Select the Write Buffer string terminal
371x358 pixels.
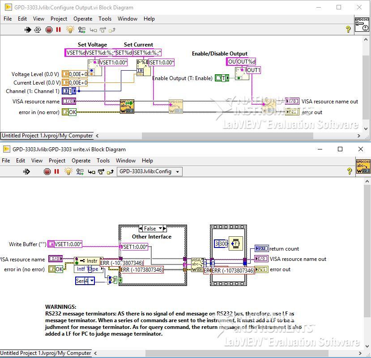(x=65, y=244)
